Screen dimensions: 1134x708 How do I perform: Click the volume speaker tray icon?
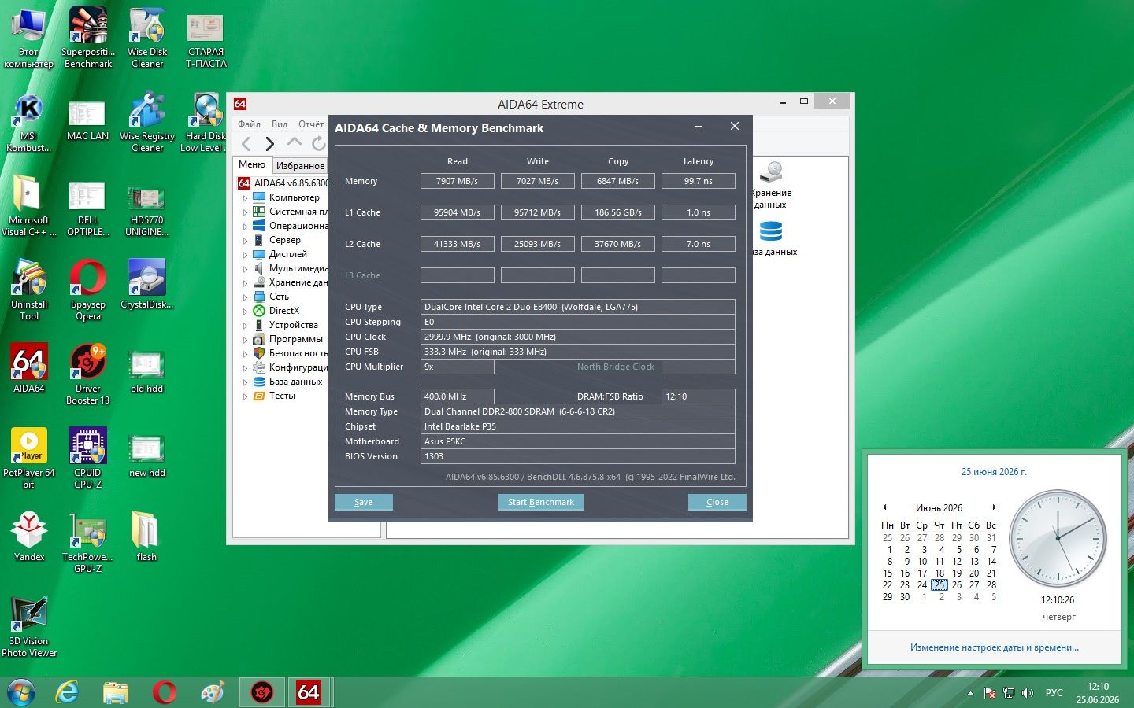[x=1027, y=693]
